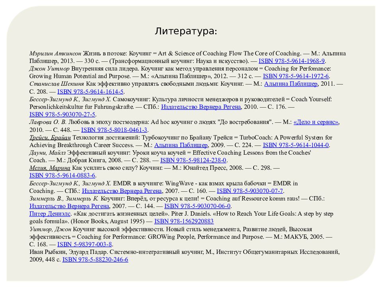Click author name Мэрилин Аткинсон

[x=55, y=53]
